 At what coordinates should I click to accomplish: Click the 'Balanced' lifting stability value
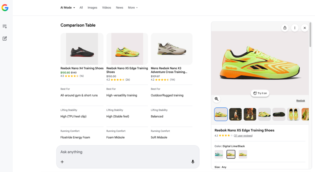tap(157, 117)
